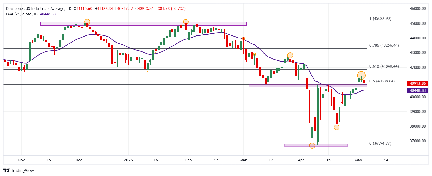Click the orange circle marker at December peak

tap(87, 22)
